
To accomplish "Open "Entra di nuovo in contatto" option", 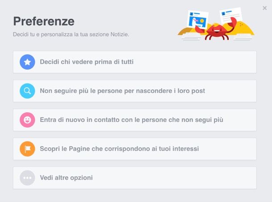I will pos(135,120).
